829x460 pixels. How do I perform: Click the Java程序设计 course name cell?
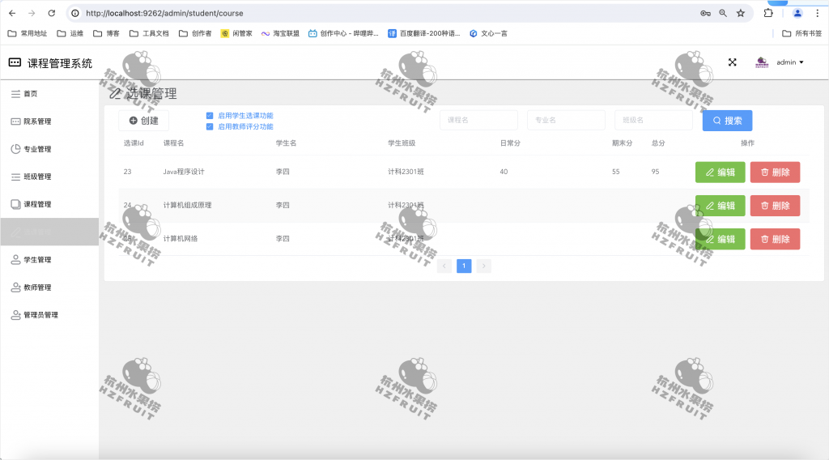(x=184, y=172)
